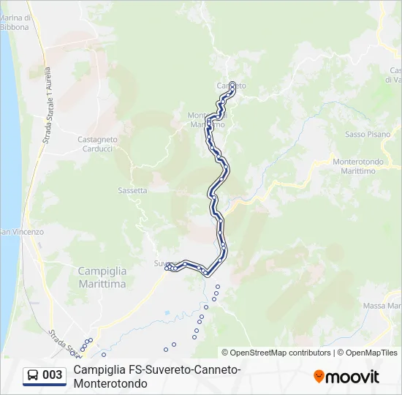Click the 003 route number badge
The width and height of the screenshot is (402, 395).
click(x=45, y=376)
